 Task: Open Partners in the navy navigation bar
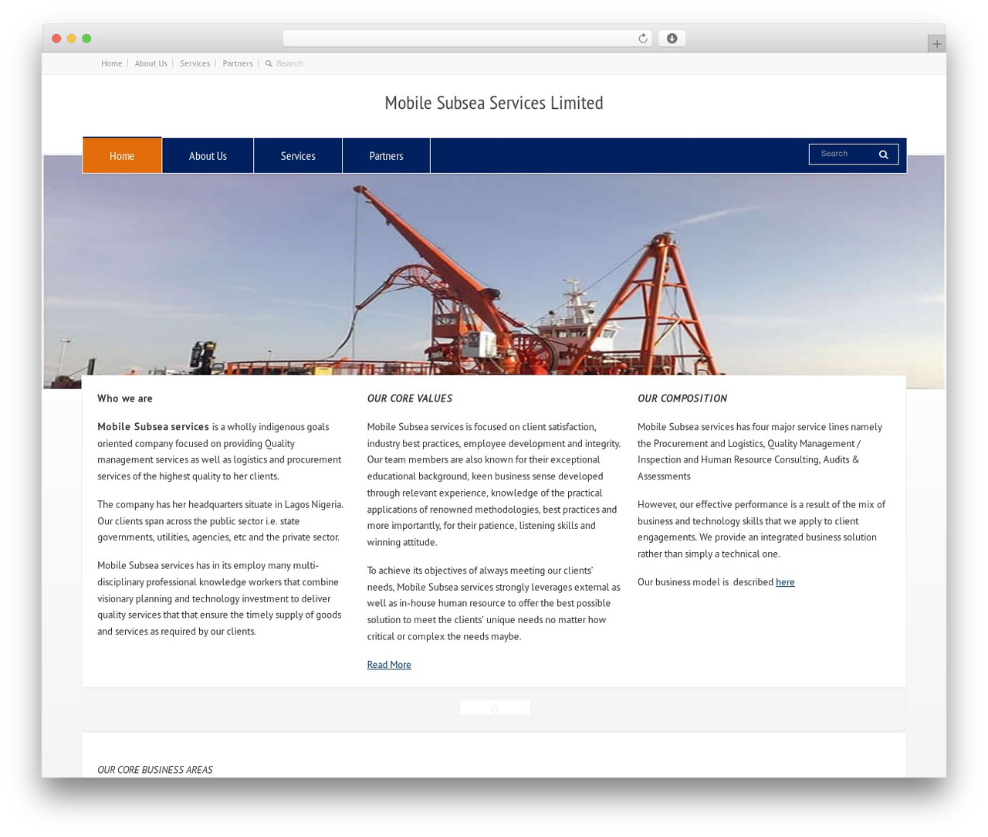[x=386, y=155]
